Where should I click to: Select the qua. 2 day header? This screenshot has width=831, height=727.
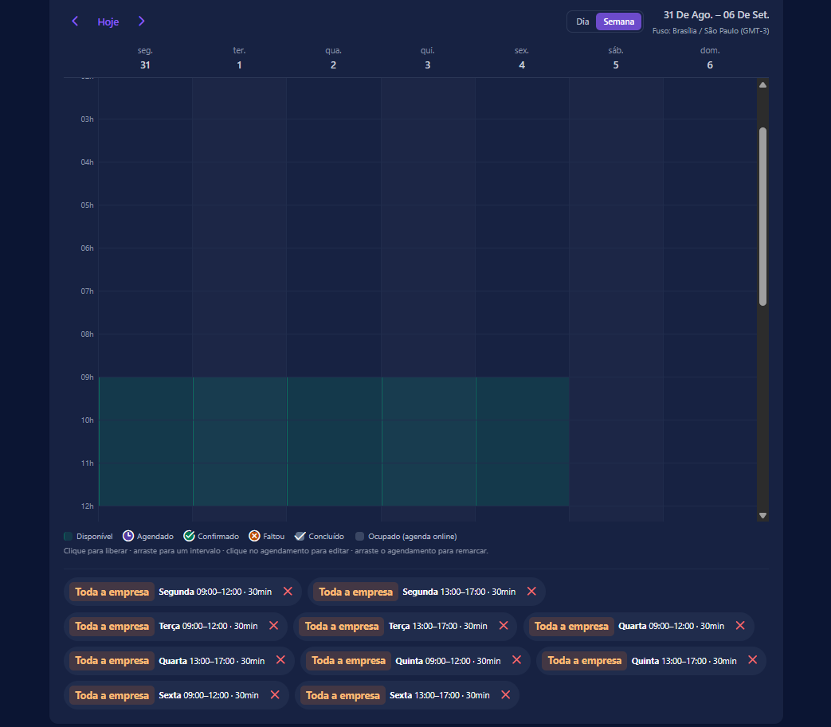333,58
